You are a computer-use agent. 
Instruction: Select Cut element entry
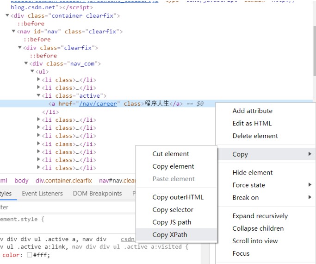pos(176,154)
